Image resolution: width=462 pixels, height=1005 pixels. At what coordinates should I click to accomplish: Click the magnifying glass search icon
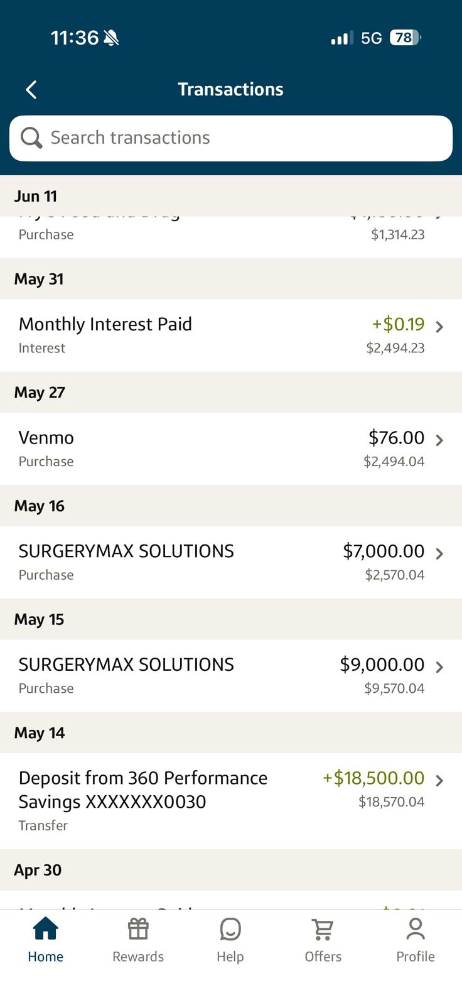[x=31, y=138]
